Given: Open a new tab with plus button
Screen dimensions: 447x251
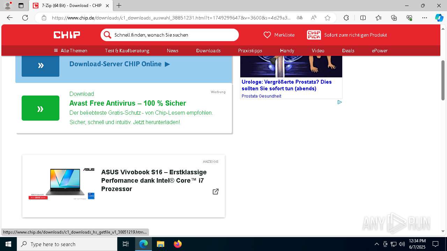Looking at the screenshot, I should [x=119, y=6].
